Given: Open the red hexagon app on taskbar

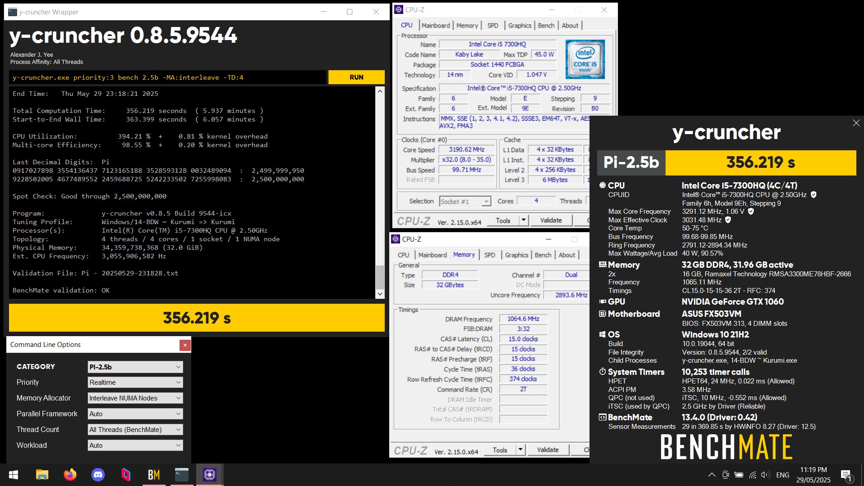Looking at the screenshot, I should [x=126, y=475].
